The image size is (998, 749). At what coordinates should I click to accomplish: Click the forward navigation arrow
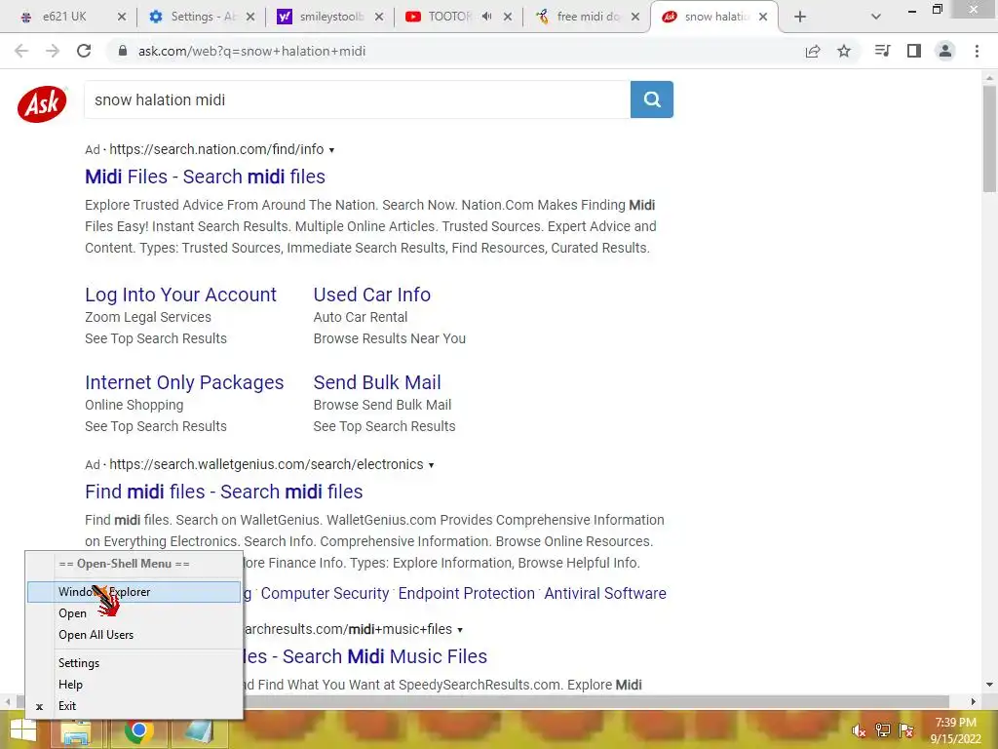click(x=53, y=51)
